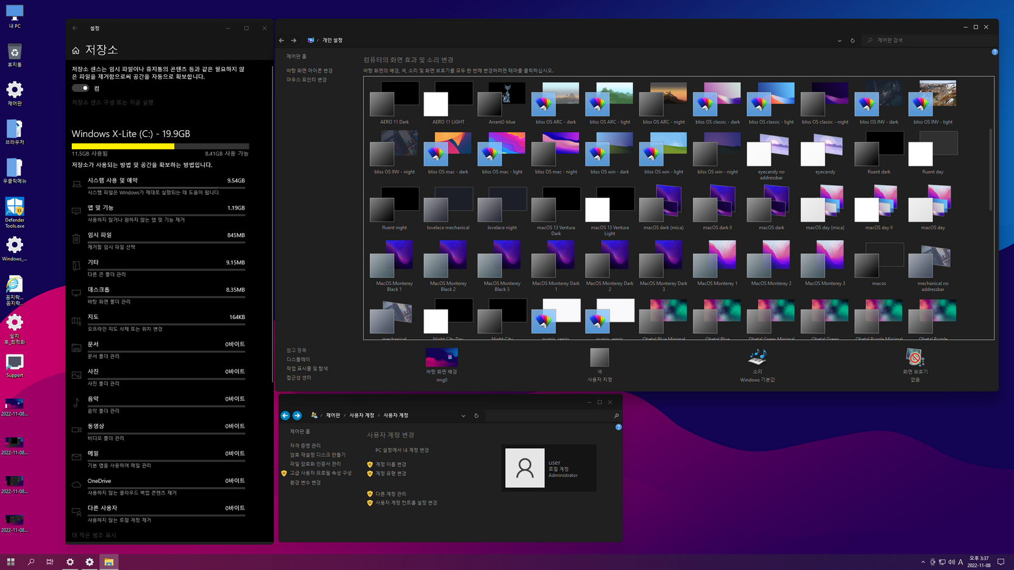1014x570 pixels.
Task: Select bliss OS ARC - dark theme
Action: coord(556,103)
